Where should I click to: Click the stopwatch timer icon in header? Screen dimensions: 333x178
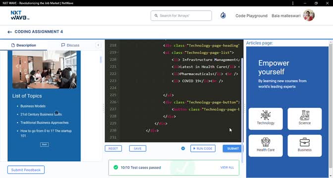[223, 15]
